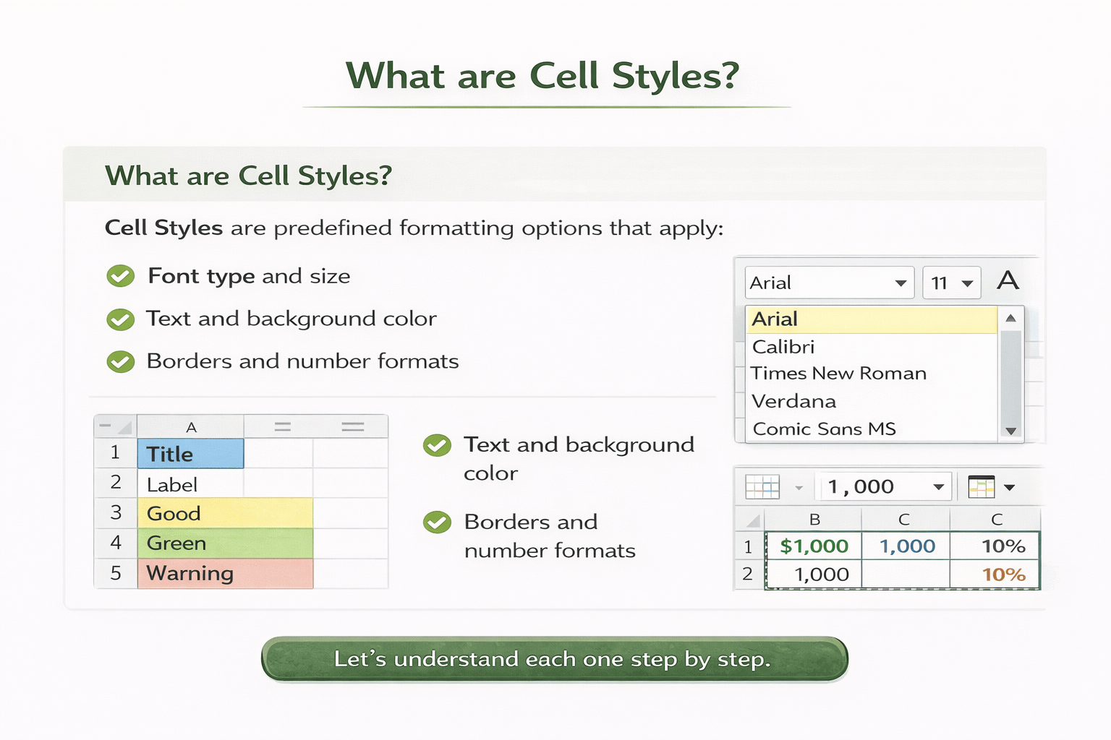1111x740 pixels.
Task: Click the check icon beside the single-line Borders and number formats
Action: pyautogui.click(x=121, y=361)
